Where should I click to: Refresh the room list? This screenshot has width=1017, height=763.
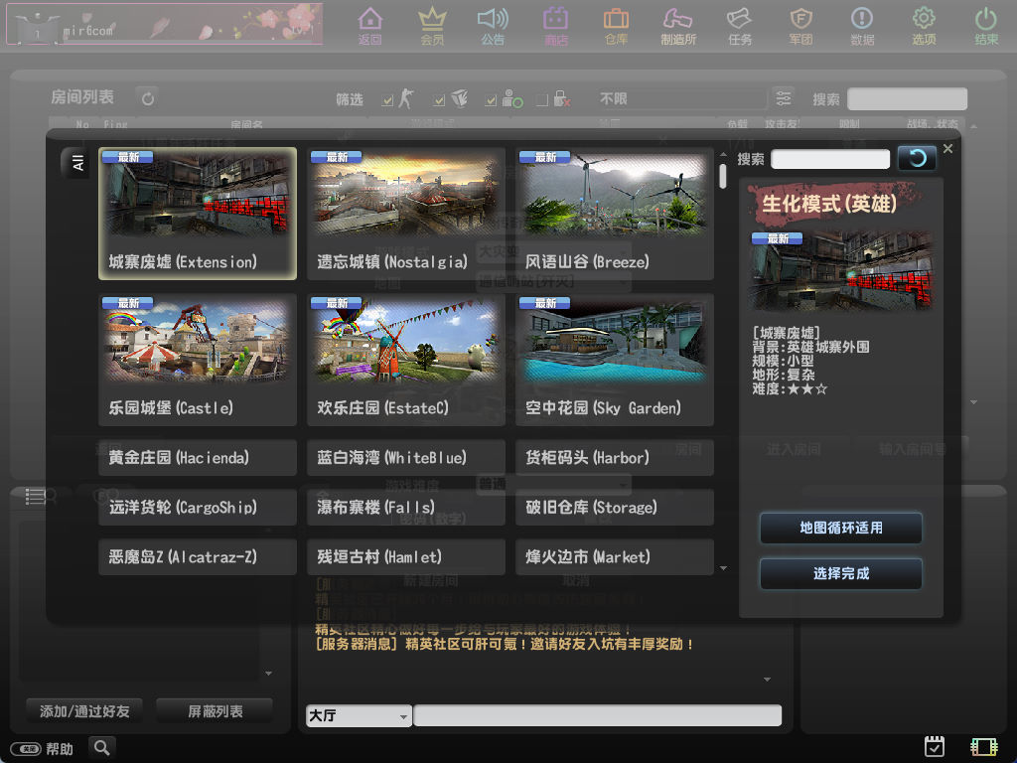point(148,98)
